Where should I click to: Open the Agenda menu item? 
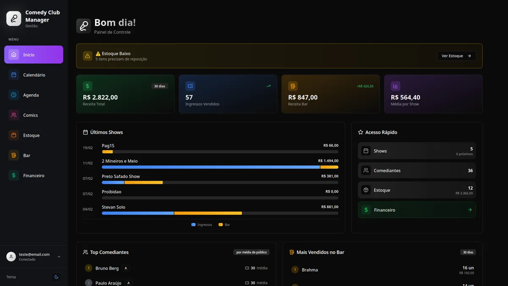coord(34,95)
